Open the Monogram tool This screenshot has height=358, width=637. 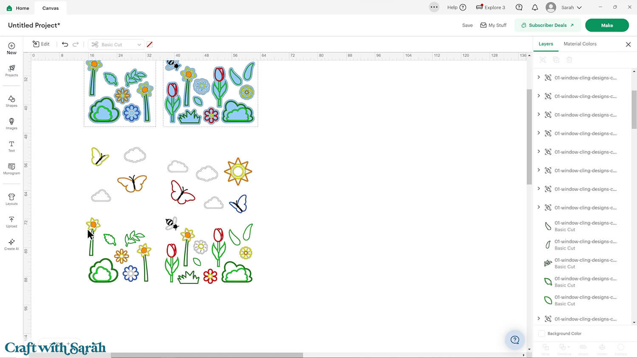click(x=11, y=169)
